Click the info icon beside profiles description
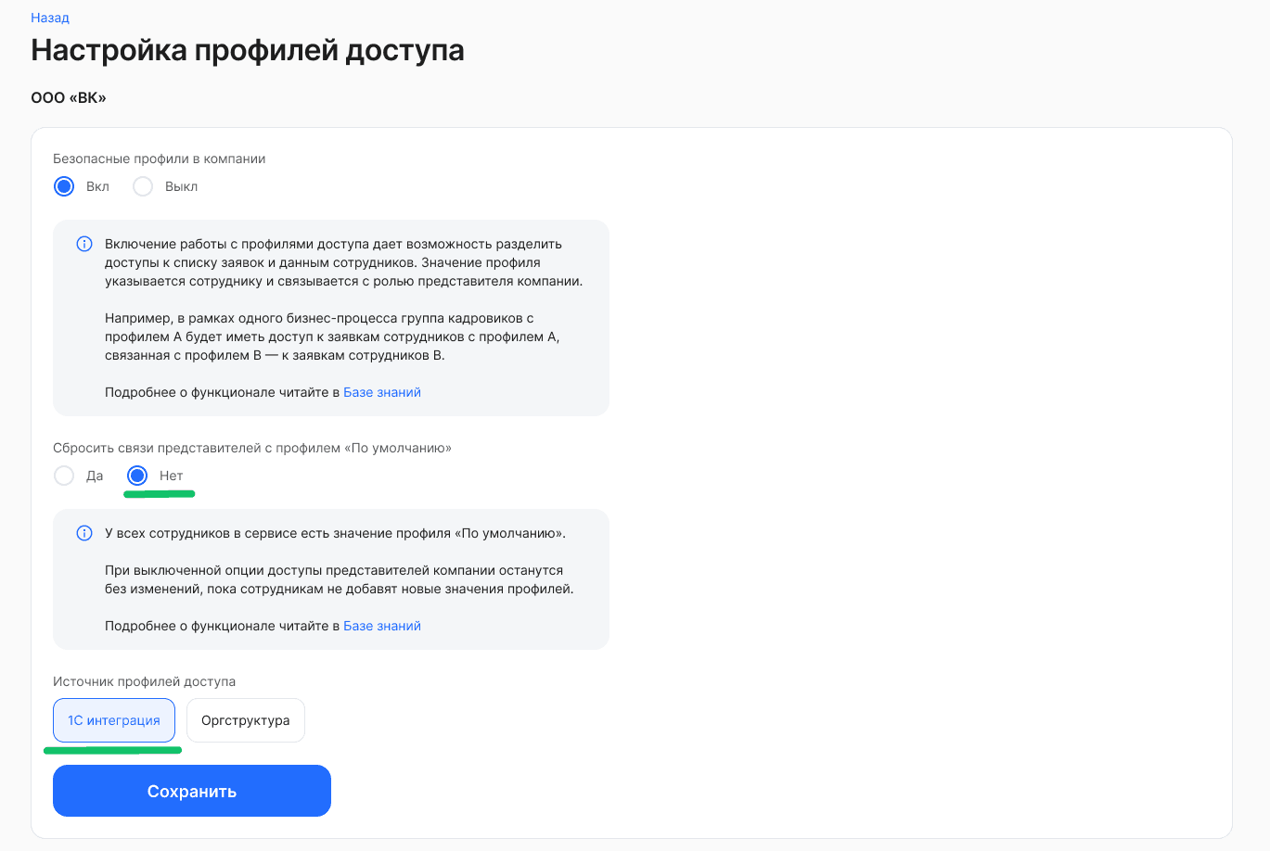Viewport: 1270px width, 851px height. [x=84, y=243]
